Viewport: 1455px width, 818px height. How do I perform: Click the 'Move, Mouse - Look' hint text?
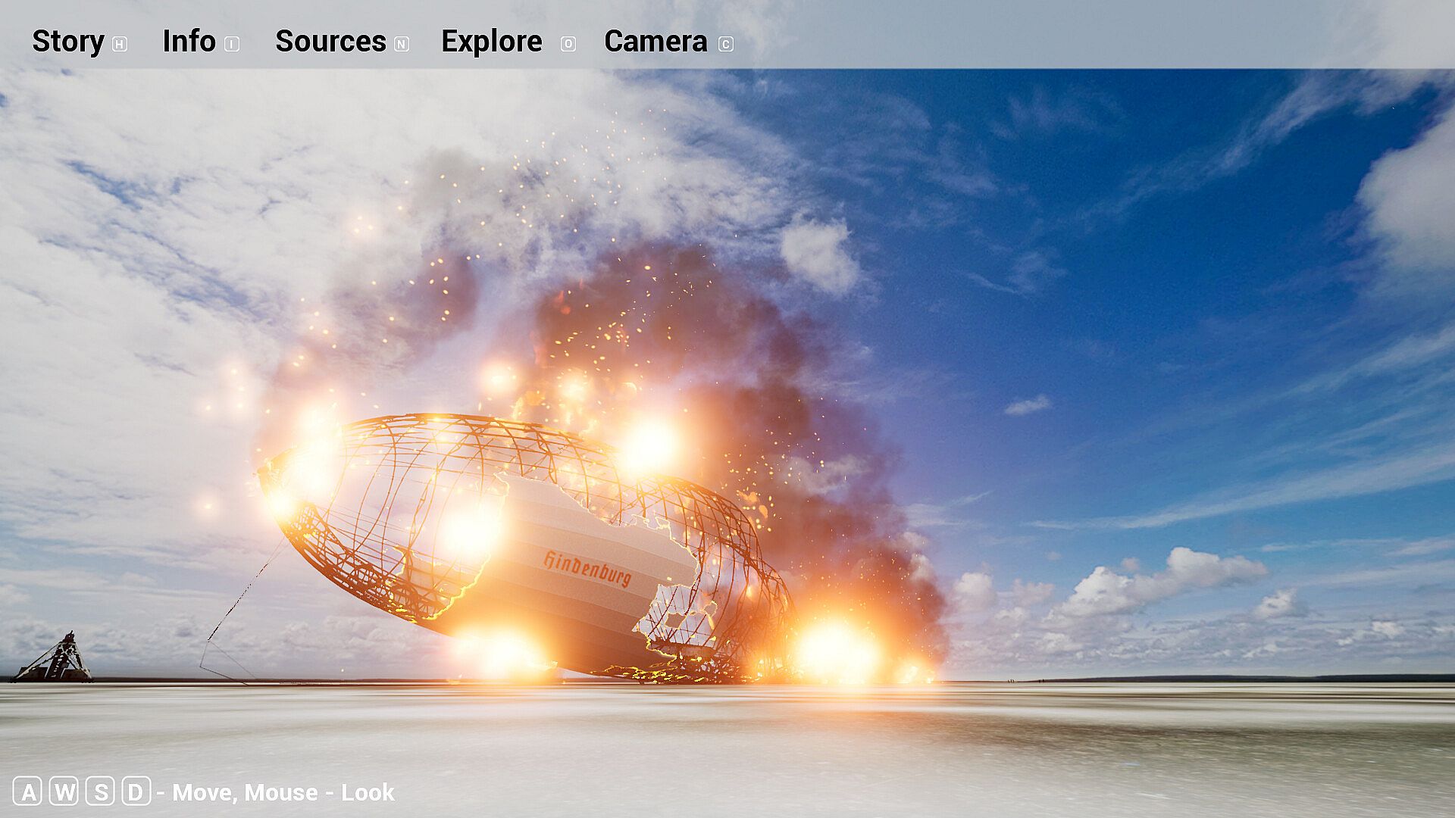(283, 792)
